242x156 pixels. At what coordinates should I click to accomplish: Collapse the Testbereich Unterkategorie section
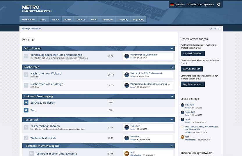click(172, 146)
